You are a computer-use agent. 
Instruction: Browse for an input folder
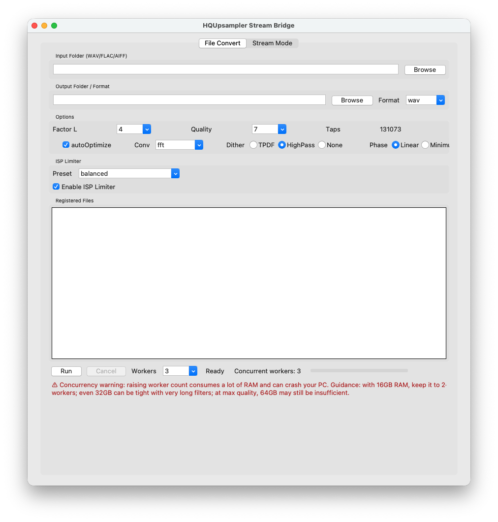[x=424, y=69]
